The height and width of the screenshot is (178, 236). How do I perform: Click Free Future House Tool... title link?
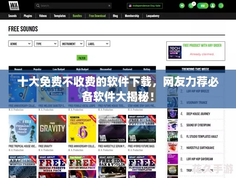point(112,106)
